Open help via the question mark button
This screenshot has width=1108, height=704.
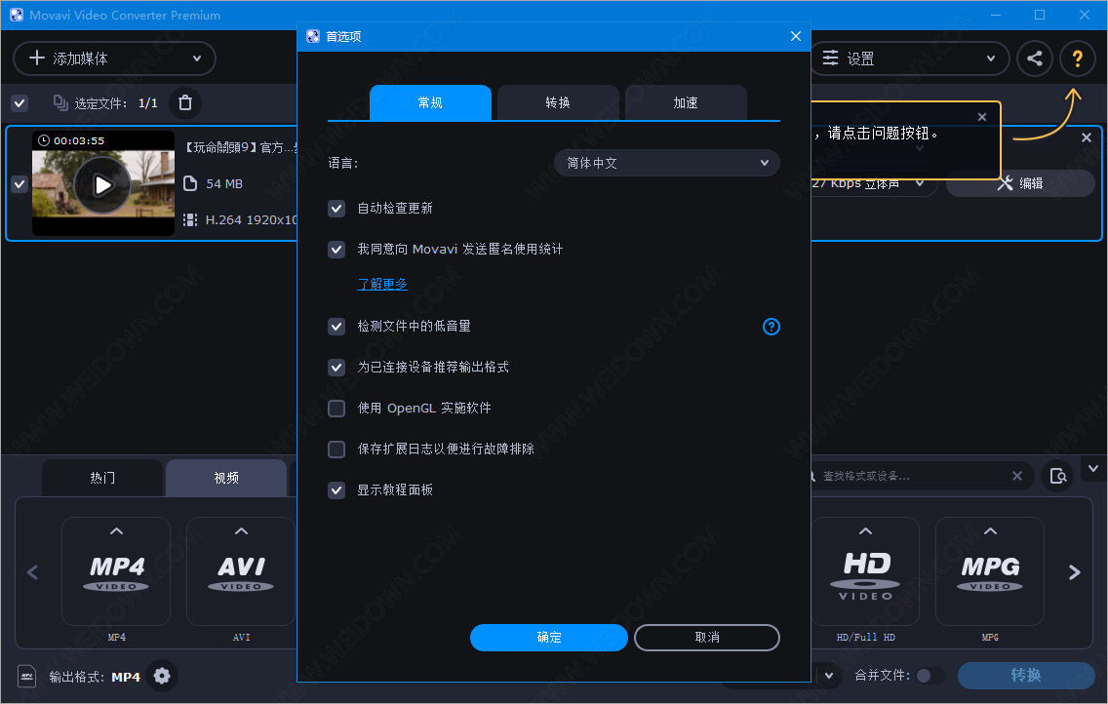tap(1077, 59)
